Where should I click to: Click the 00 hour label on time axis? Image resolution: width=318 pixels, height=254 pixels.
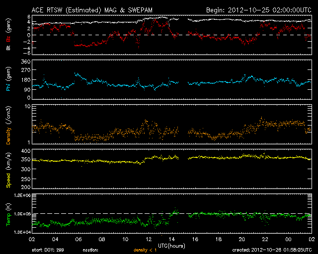(x=288, y=239)
